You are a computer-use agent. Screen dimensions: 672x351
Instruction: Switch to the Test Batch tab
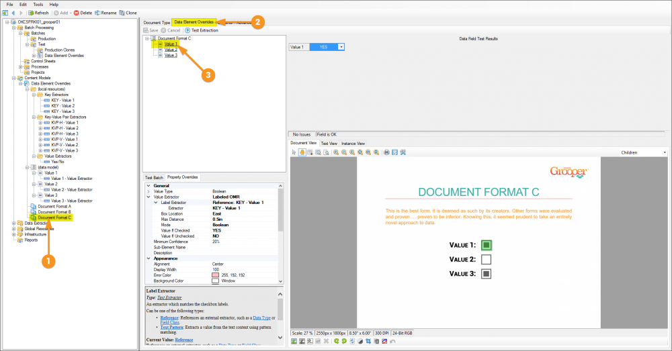(154, 177)
